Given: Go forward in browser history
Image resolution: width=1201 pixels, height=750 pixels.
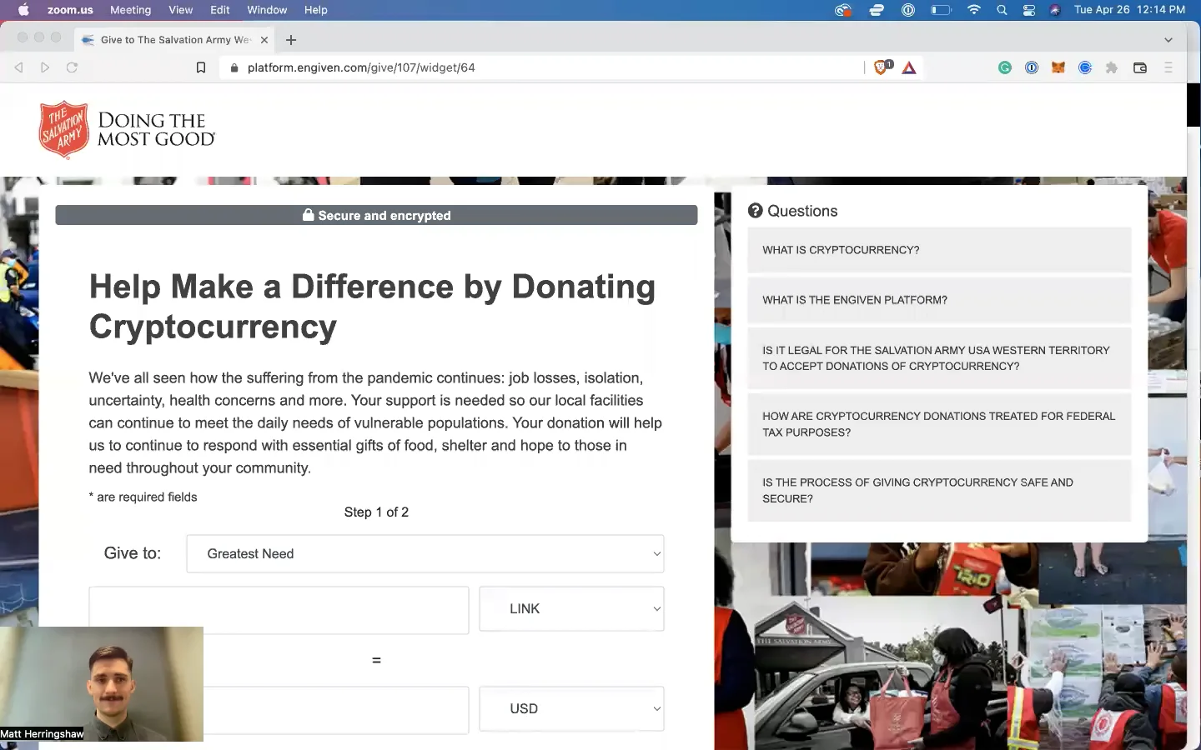Looking at the screenshot, I should coord(45,67).
